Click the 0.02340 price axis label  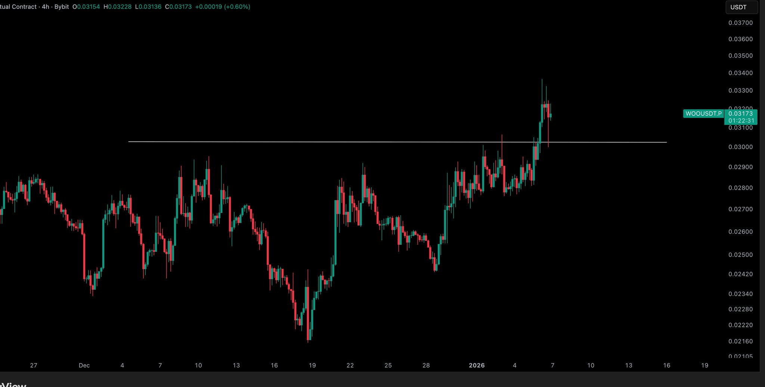pyautogui.click(x=740, y=294)
